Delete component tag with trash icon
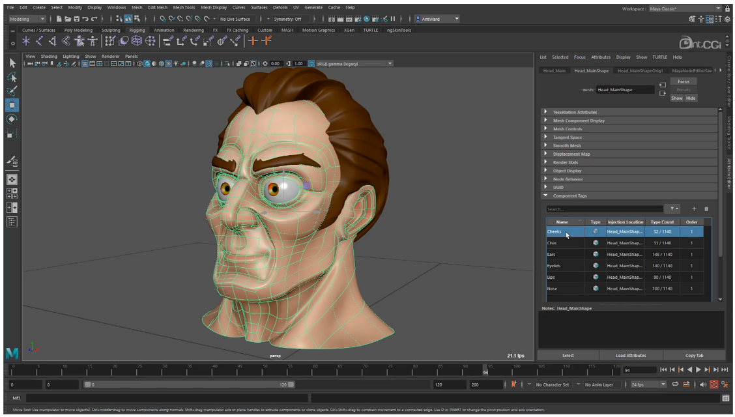The width and height of the screenshot is (735, 417). coord(706,209)
